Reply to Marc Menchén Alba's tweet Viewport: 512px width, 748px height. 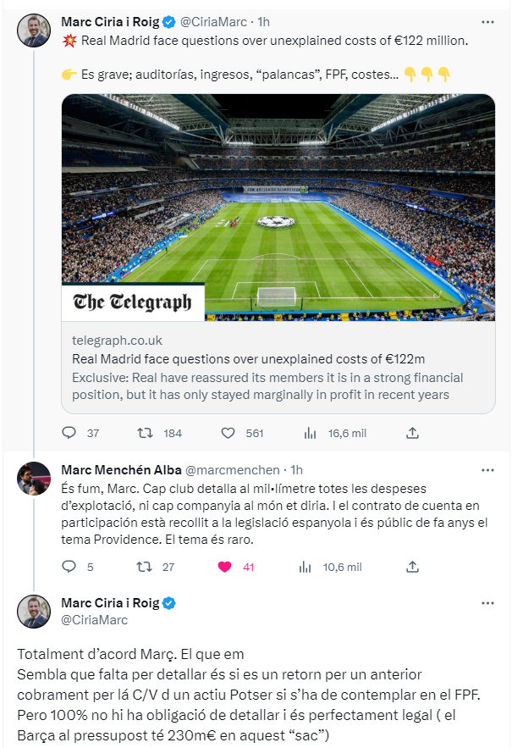[x=69, y=567]
